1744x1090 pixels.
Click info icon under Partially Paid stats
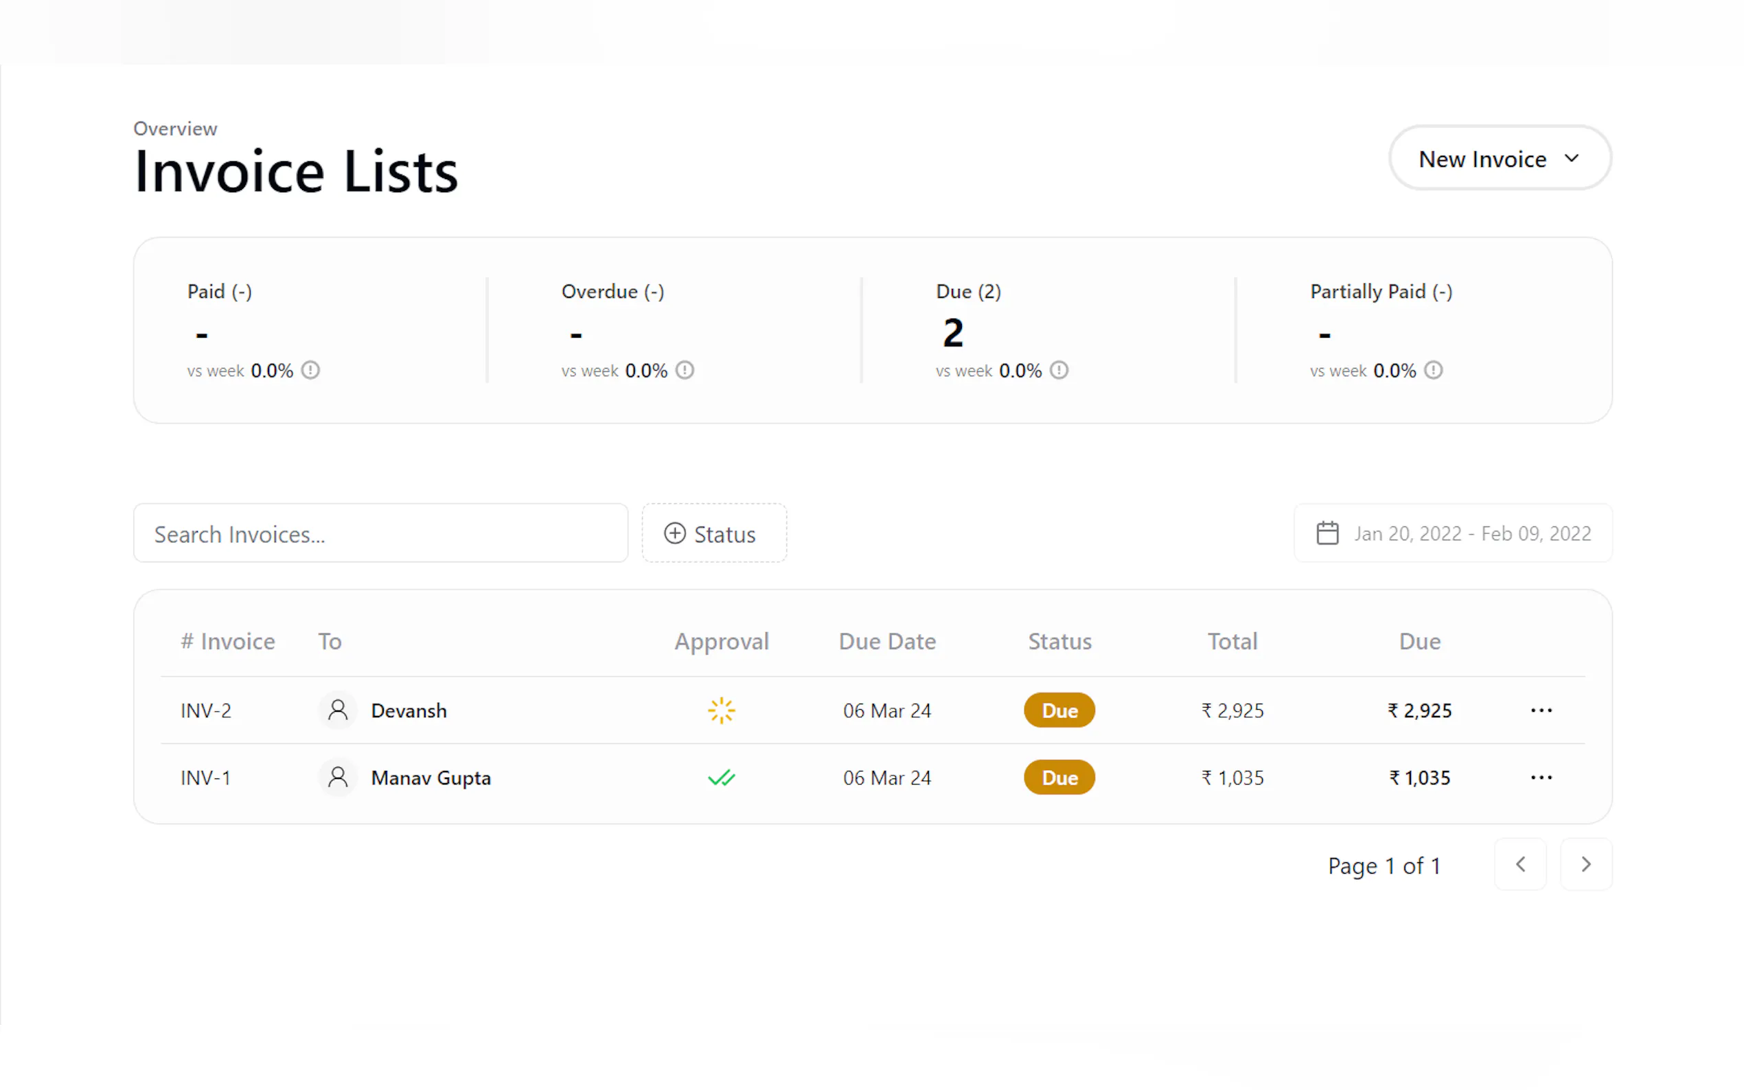click(x=1432, y=371)
